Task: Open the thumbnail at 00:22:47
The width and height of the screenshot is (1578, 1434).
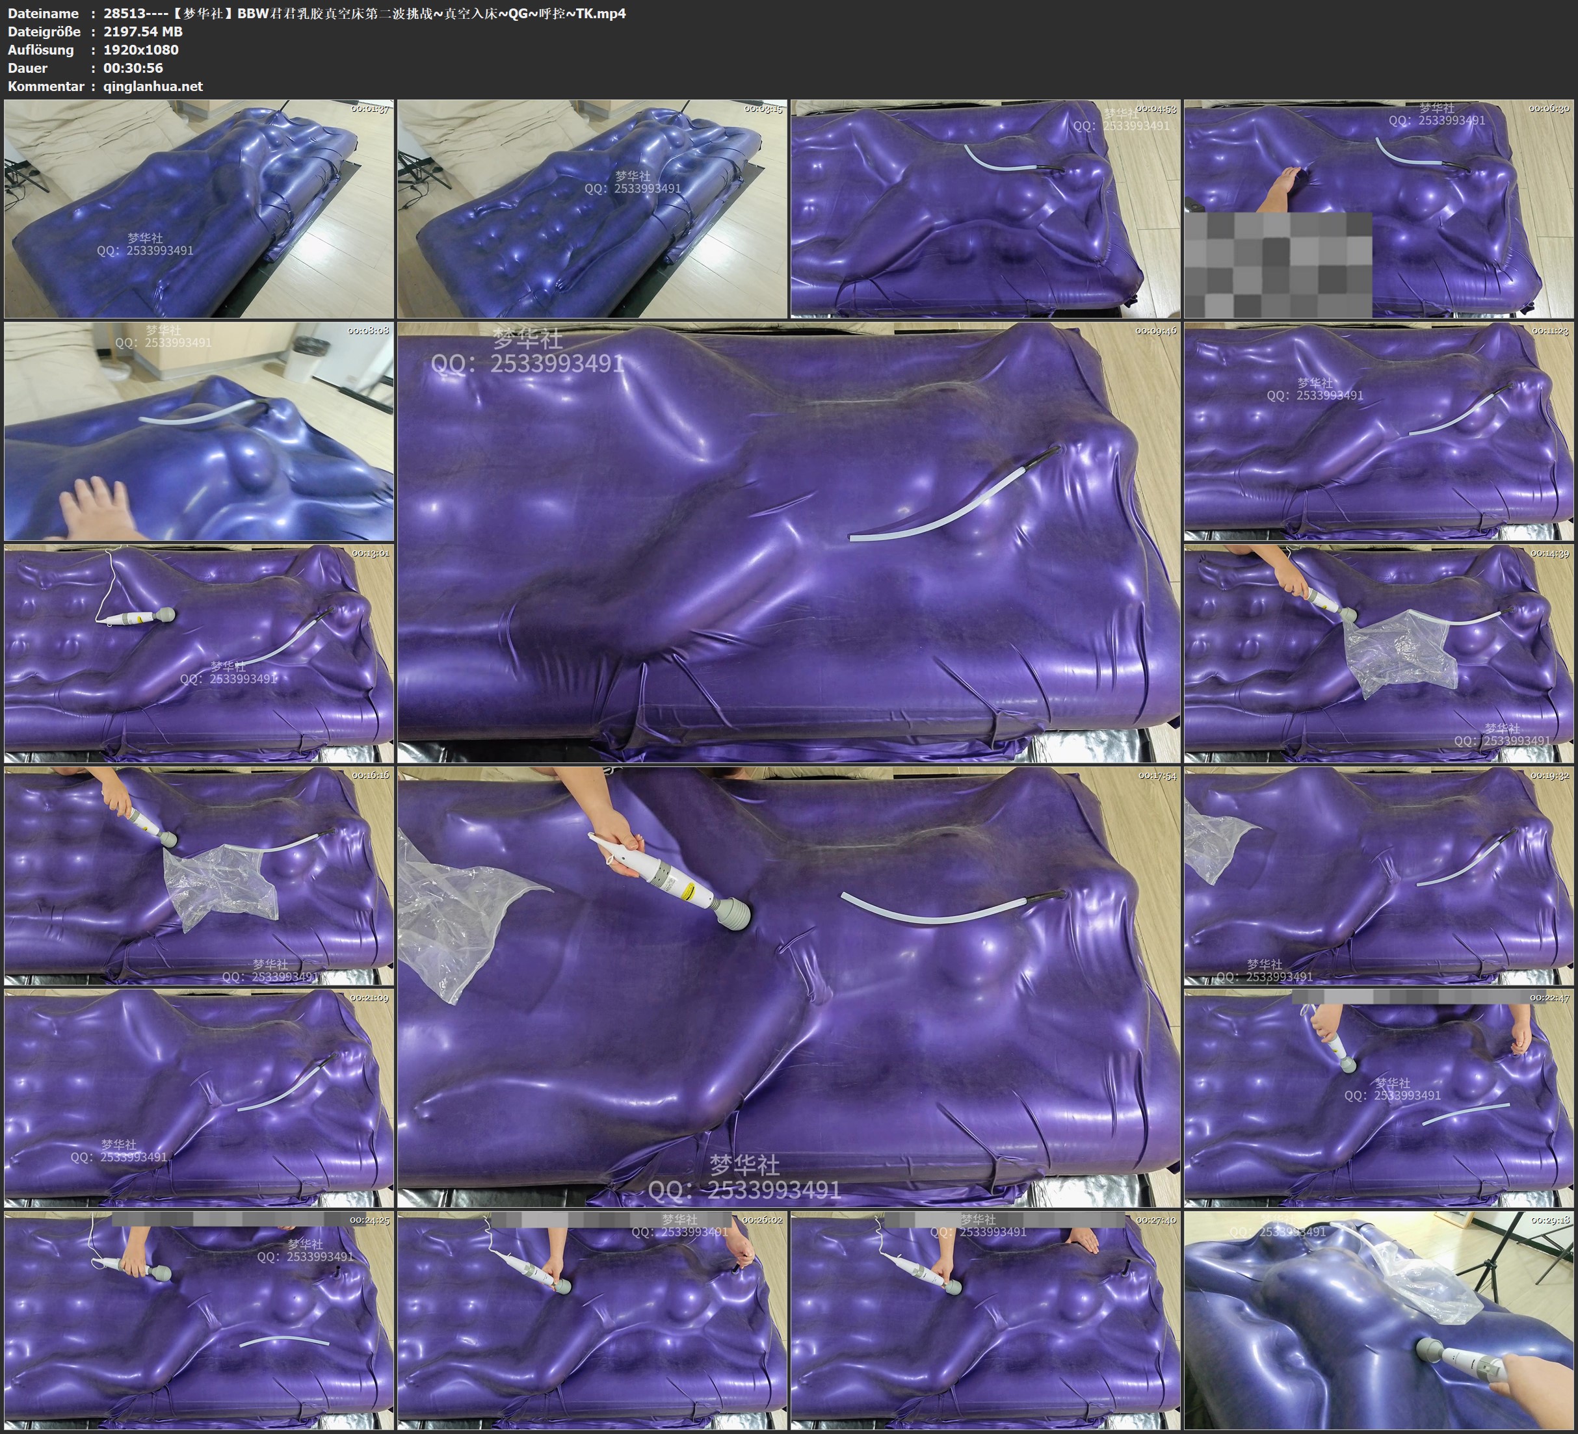Action: tap(1378, 1097)
